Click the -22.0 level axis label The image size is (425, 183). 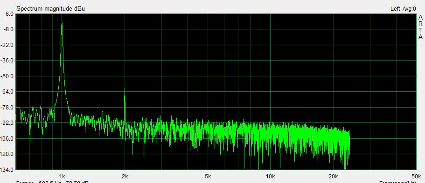tap(7, 45)
